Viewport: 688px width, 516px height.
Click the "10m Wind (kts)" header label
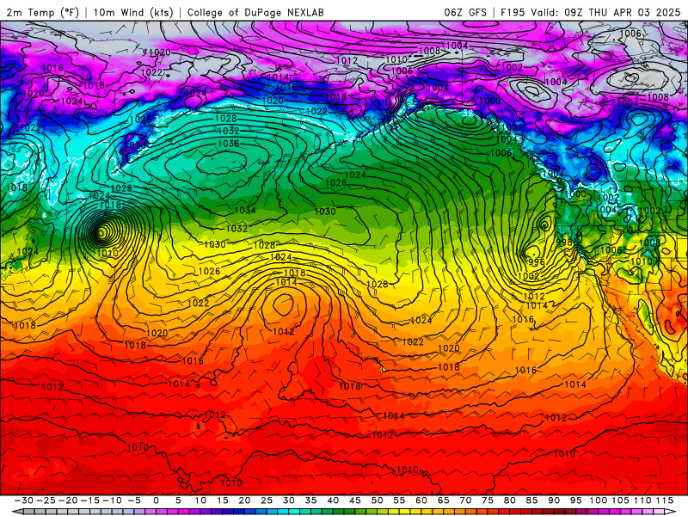click(x=133, y=12)
